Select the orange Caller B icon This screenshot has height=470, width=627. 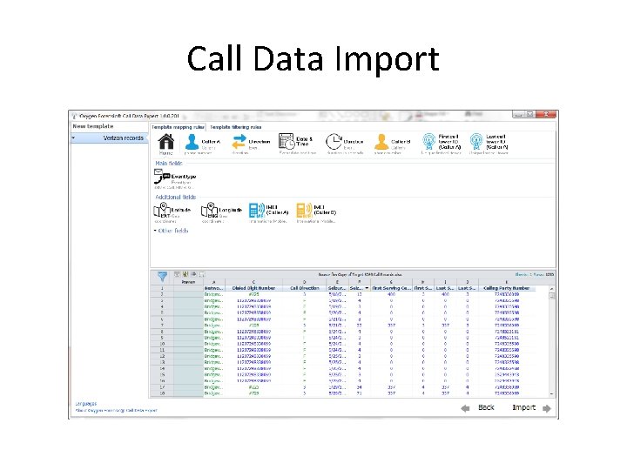tap(381, 142)
